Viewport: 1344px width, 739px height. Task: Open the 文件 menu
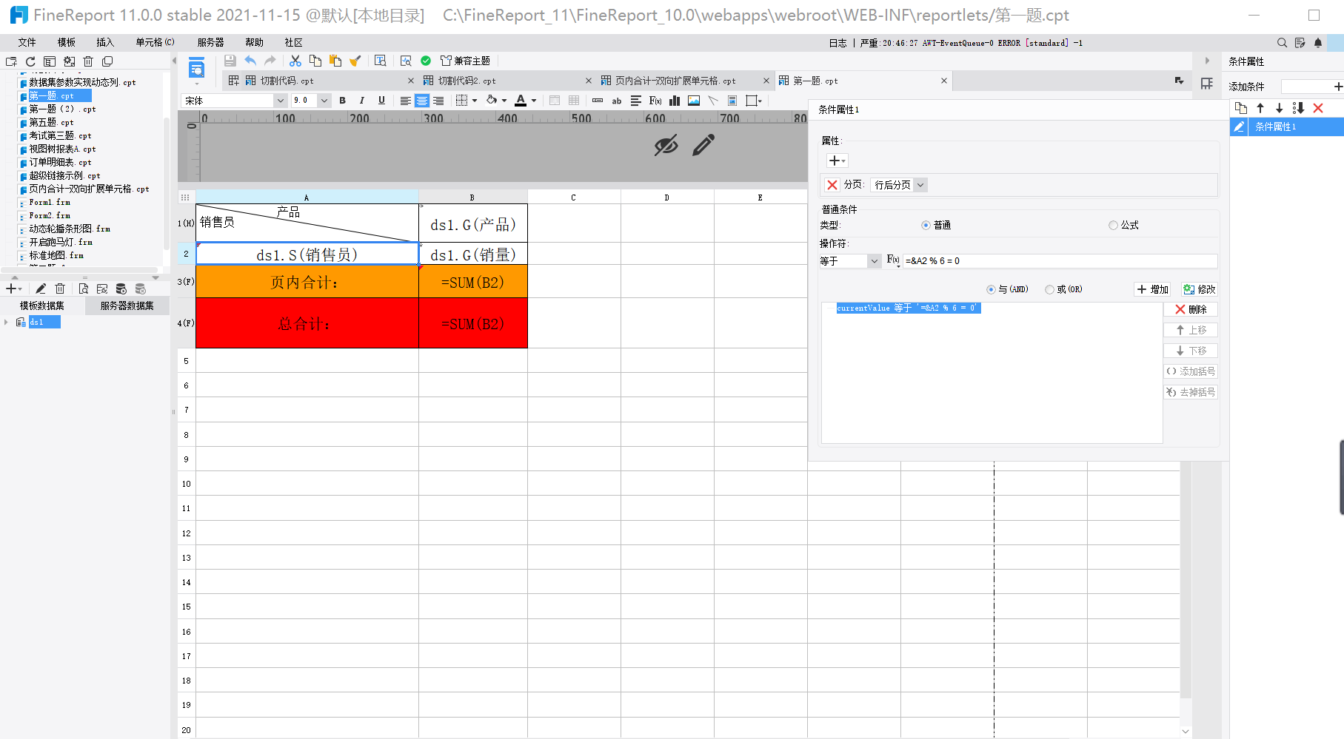tap(27, 42)
